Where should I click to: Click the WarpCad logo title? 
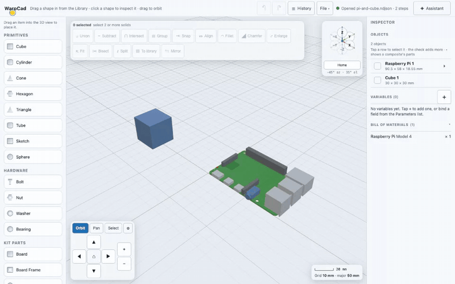tap(15, 9)
